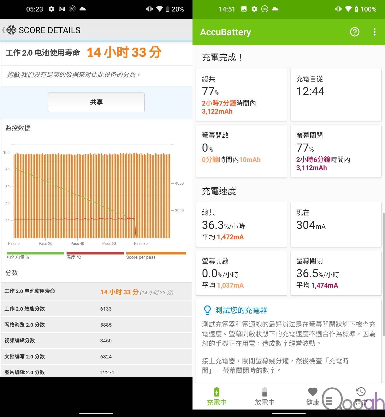Tap the lightbulb icon beside 測試您的充電器

pos(207,310)
